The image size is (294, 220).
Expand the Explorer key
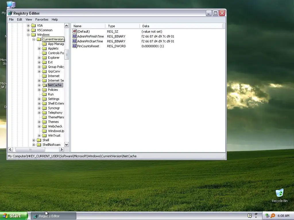[x=39, y=58]
